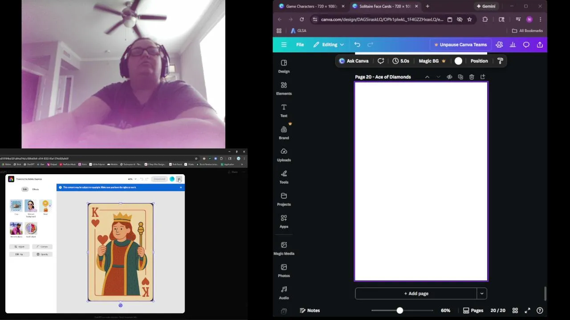Click the Adjust button in Adobe Express
Screen dimensions: 570x320
click(x=19, y=247)
